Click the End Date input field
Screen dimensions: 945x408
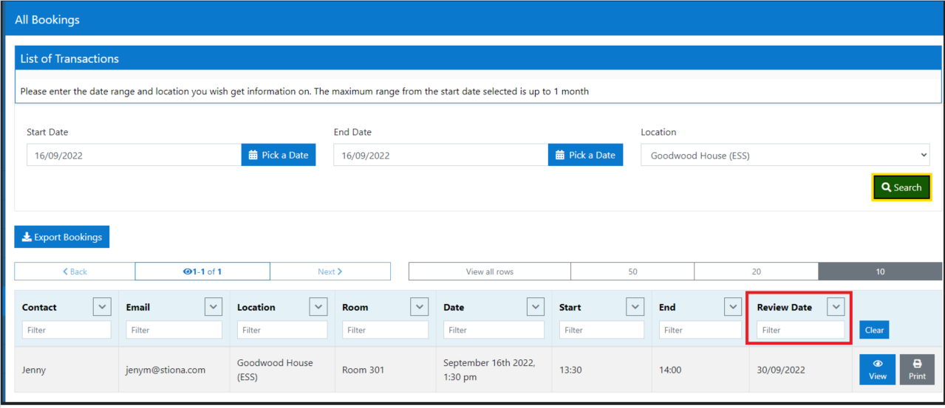pos(440,155)
